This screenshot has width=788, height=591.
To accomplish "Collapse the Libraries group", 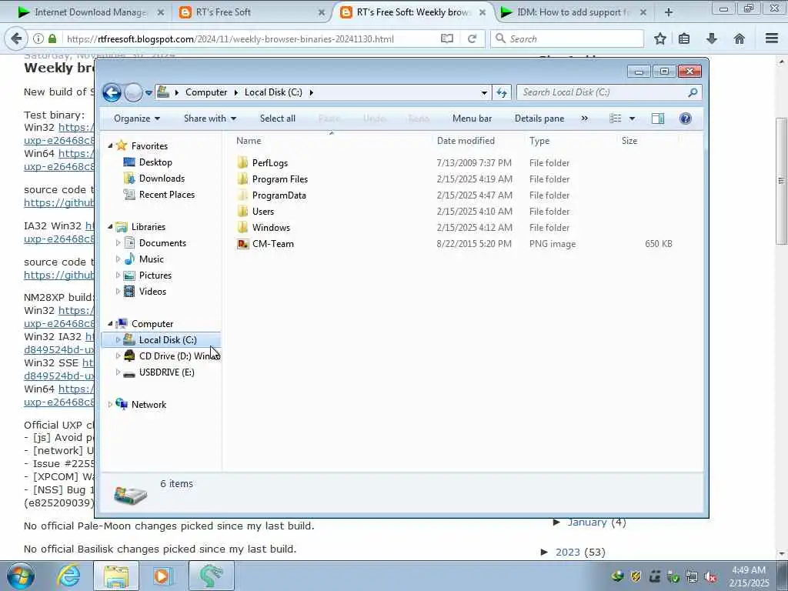I will [111, 227].
